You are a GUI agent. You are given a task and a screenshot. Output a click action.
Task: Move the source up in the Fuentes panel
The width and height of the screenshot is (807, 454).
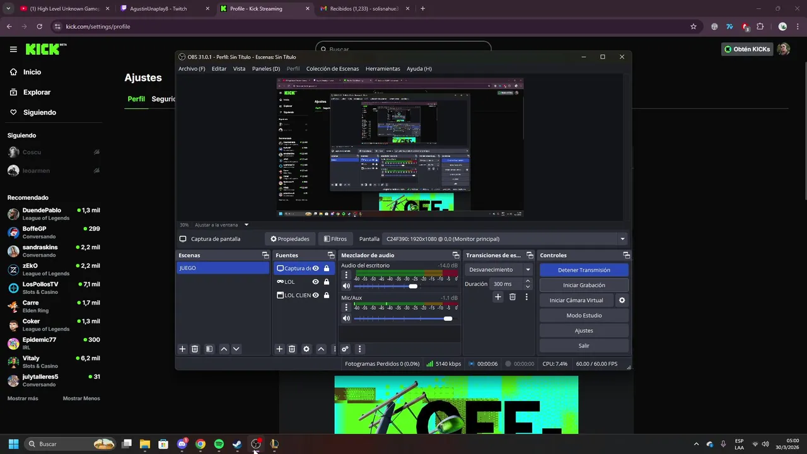(x=321, y=349)
